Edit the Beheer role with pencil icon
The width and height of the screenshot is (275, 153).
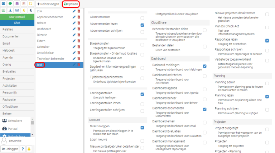tap(74, 23)
